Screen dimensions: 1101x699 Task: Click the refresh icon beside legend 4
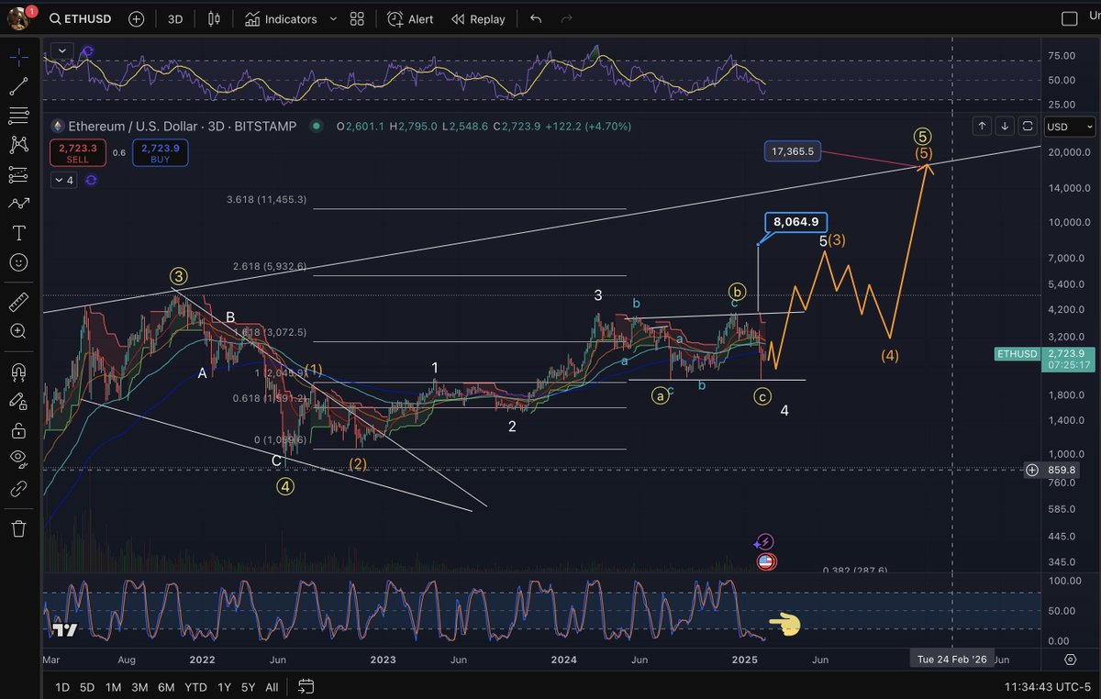(90, 181)
